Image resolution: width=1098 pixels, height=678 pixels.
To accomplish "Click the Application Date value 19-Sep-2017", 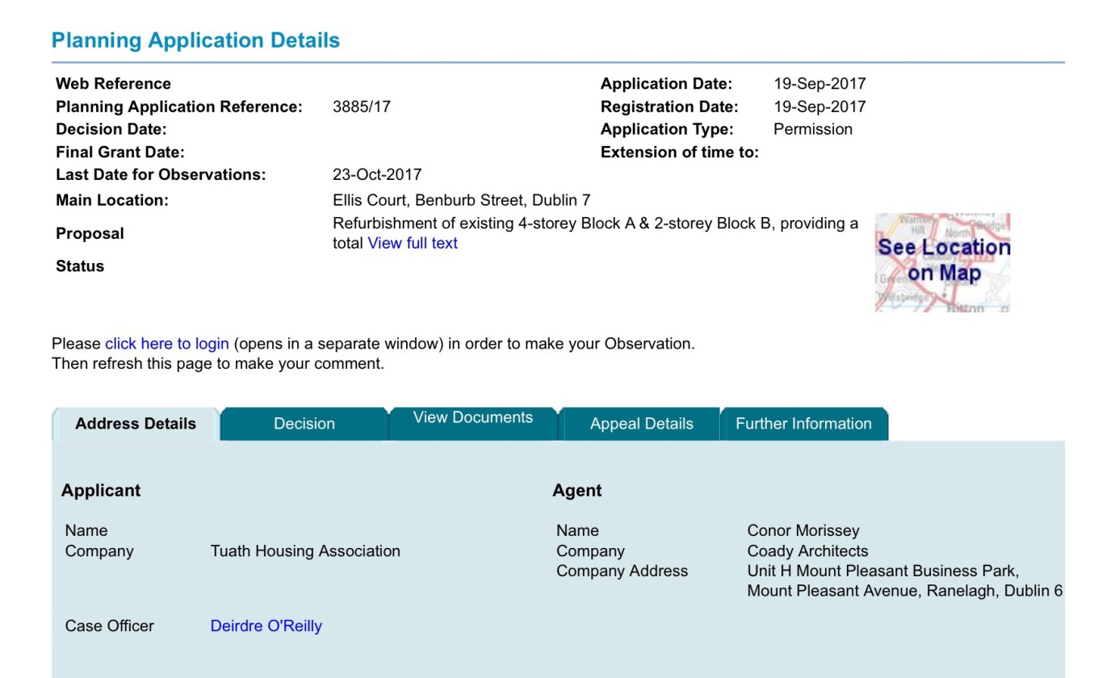I will coord(819,84).
